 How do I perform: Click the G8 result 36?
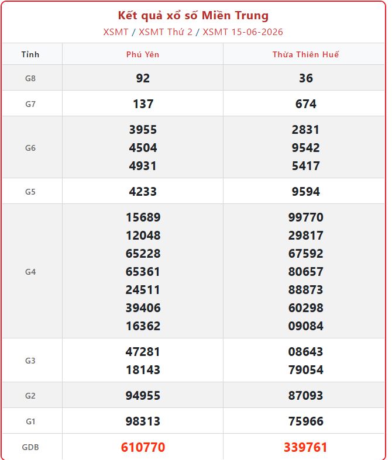point(305,78)
